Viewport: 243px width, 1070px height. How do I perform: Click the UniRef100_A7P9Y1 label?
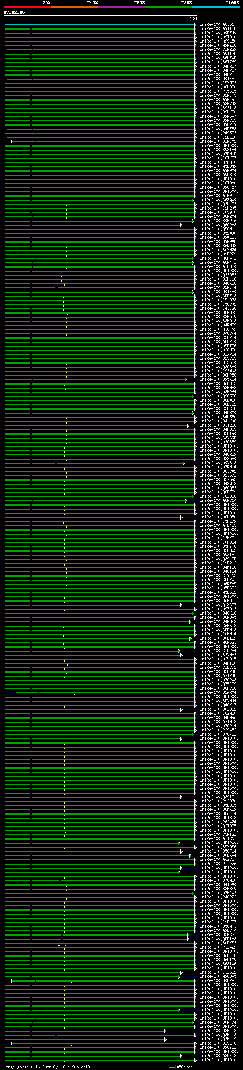point(218,195)
